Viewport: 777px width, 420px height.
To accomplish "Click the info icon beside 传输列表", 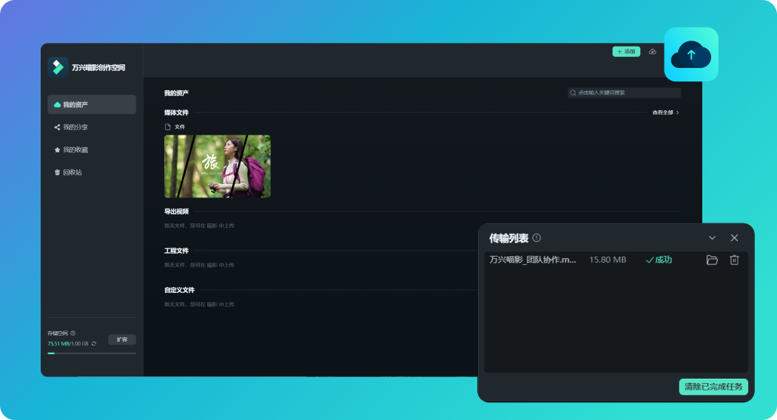I will [x=536, y=238].
